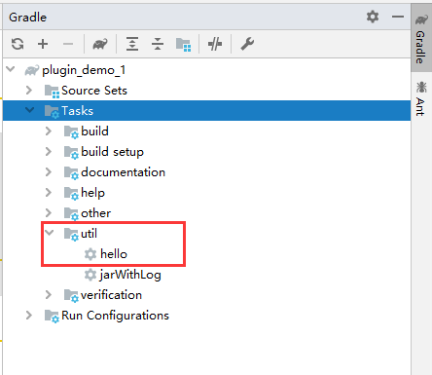432x375 pixels.
Task: Hide the Gradle tool window
Action: click(398, 17)
